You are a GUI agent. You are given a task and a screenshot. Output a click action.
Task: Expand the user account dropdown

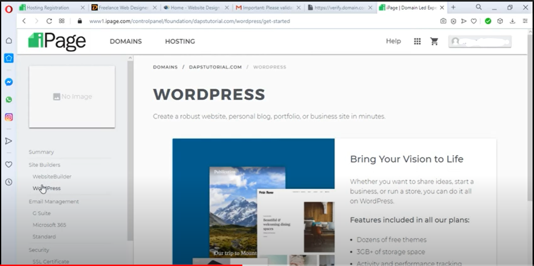click(x=480, y=41)
